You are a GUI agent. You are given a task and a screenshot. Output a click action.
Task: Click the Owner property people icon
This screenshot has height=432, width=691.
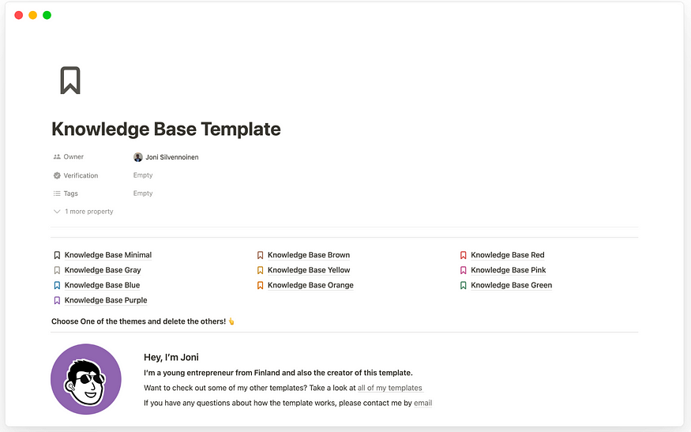point(57,157)
